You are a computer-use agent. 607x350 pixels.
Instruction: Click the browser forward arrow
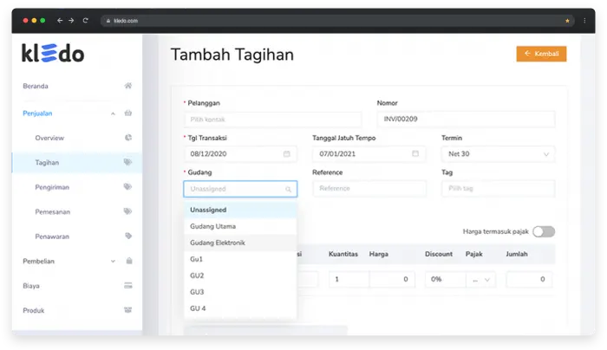pos(71,21)
